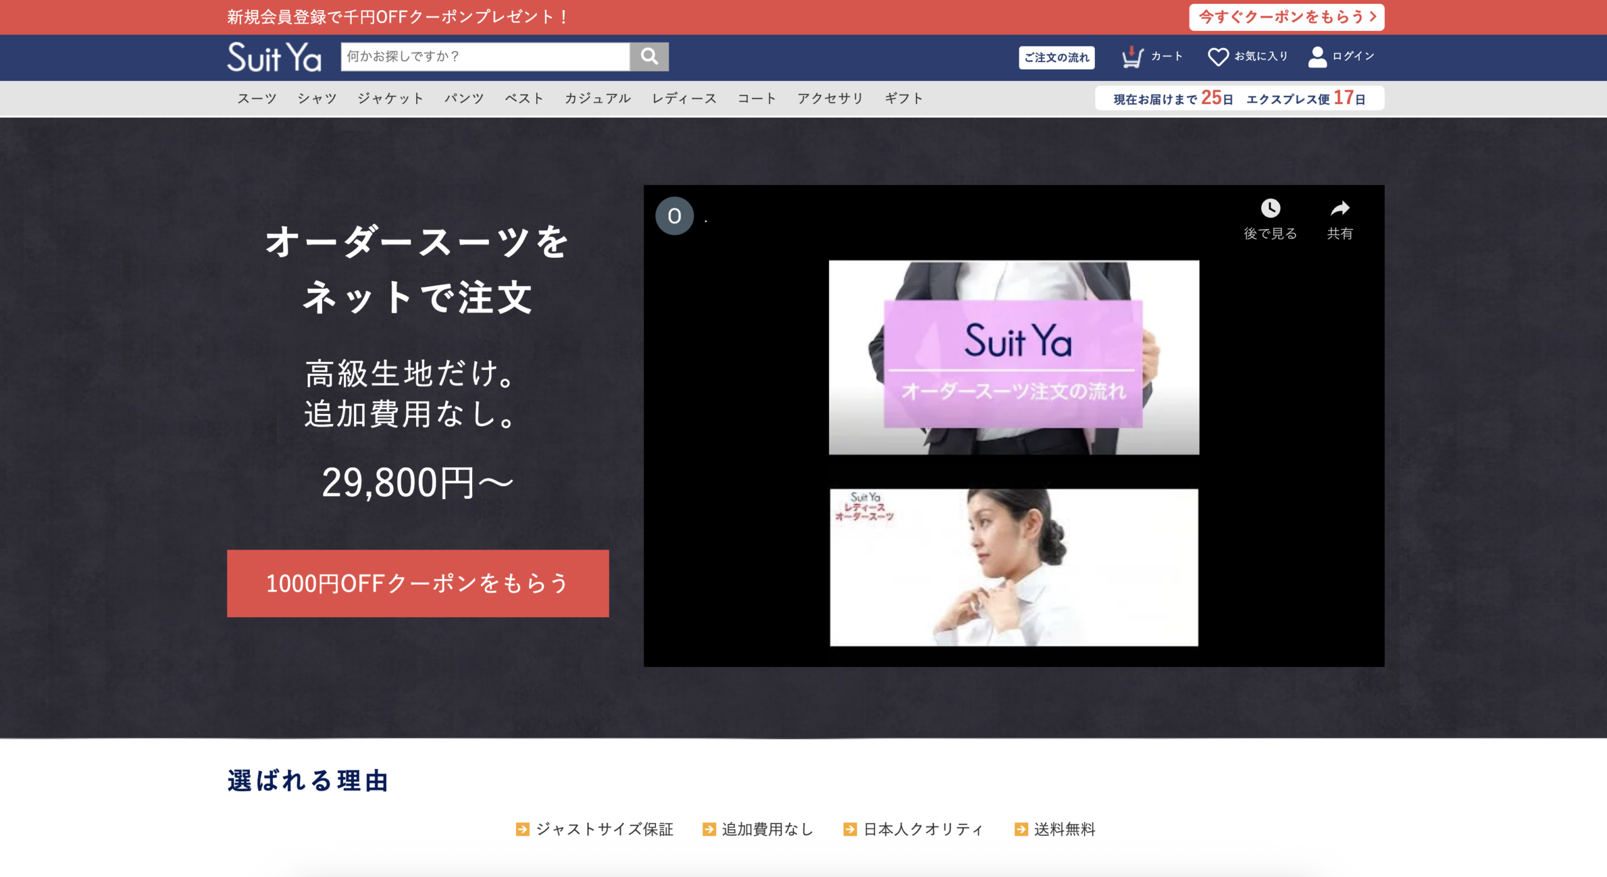Click the round channel avatar in video
Image resolution: width=1607 pixels, height=877 pixels.
[x=674, y=216]
